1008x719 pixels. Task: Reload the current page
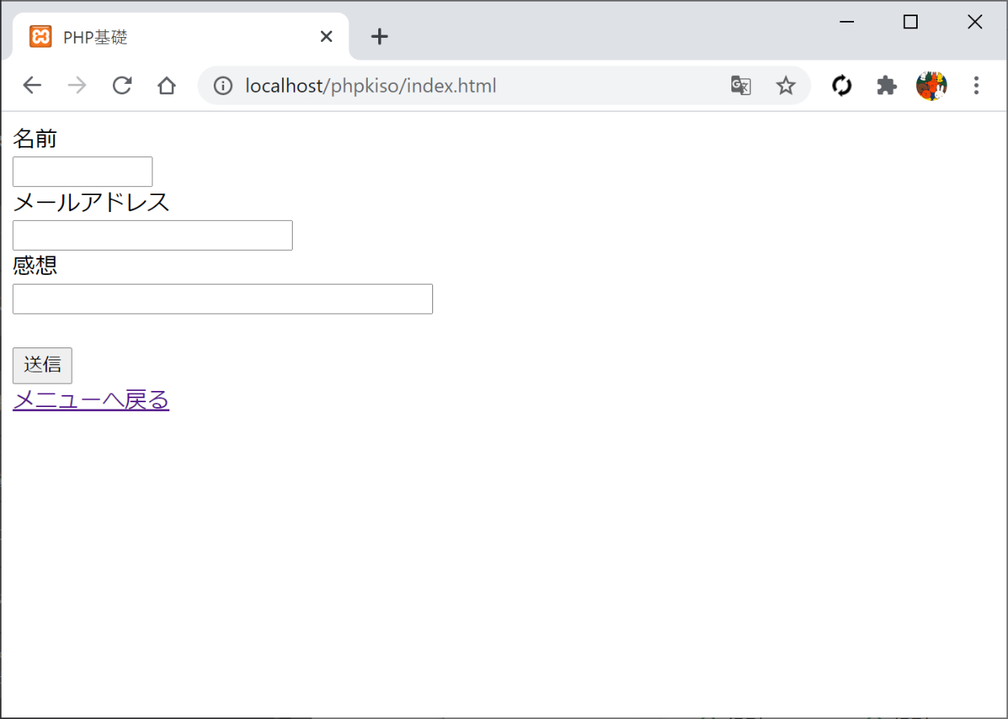[122, 85]
